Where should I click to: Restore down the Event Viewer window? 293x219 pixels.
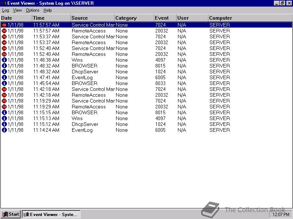(x=282, y=3)
